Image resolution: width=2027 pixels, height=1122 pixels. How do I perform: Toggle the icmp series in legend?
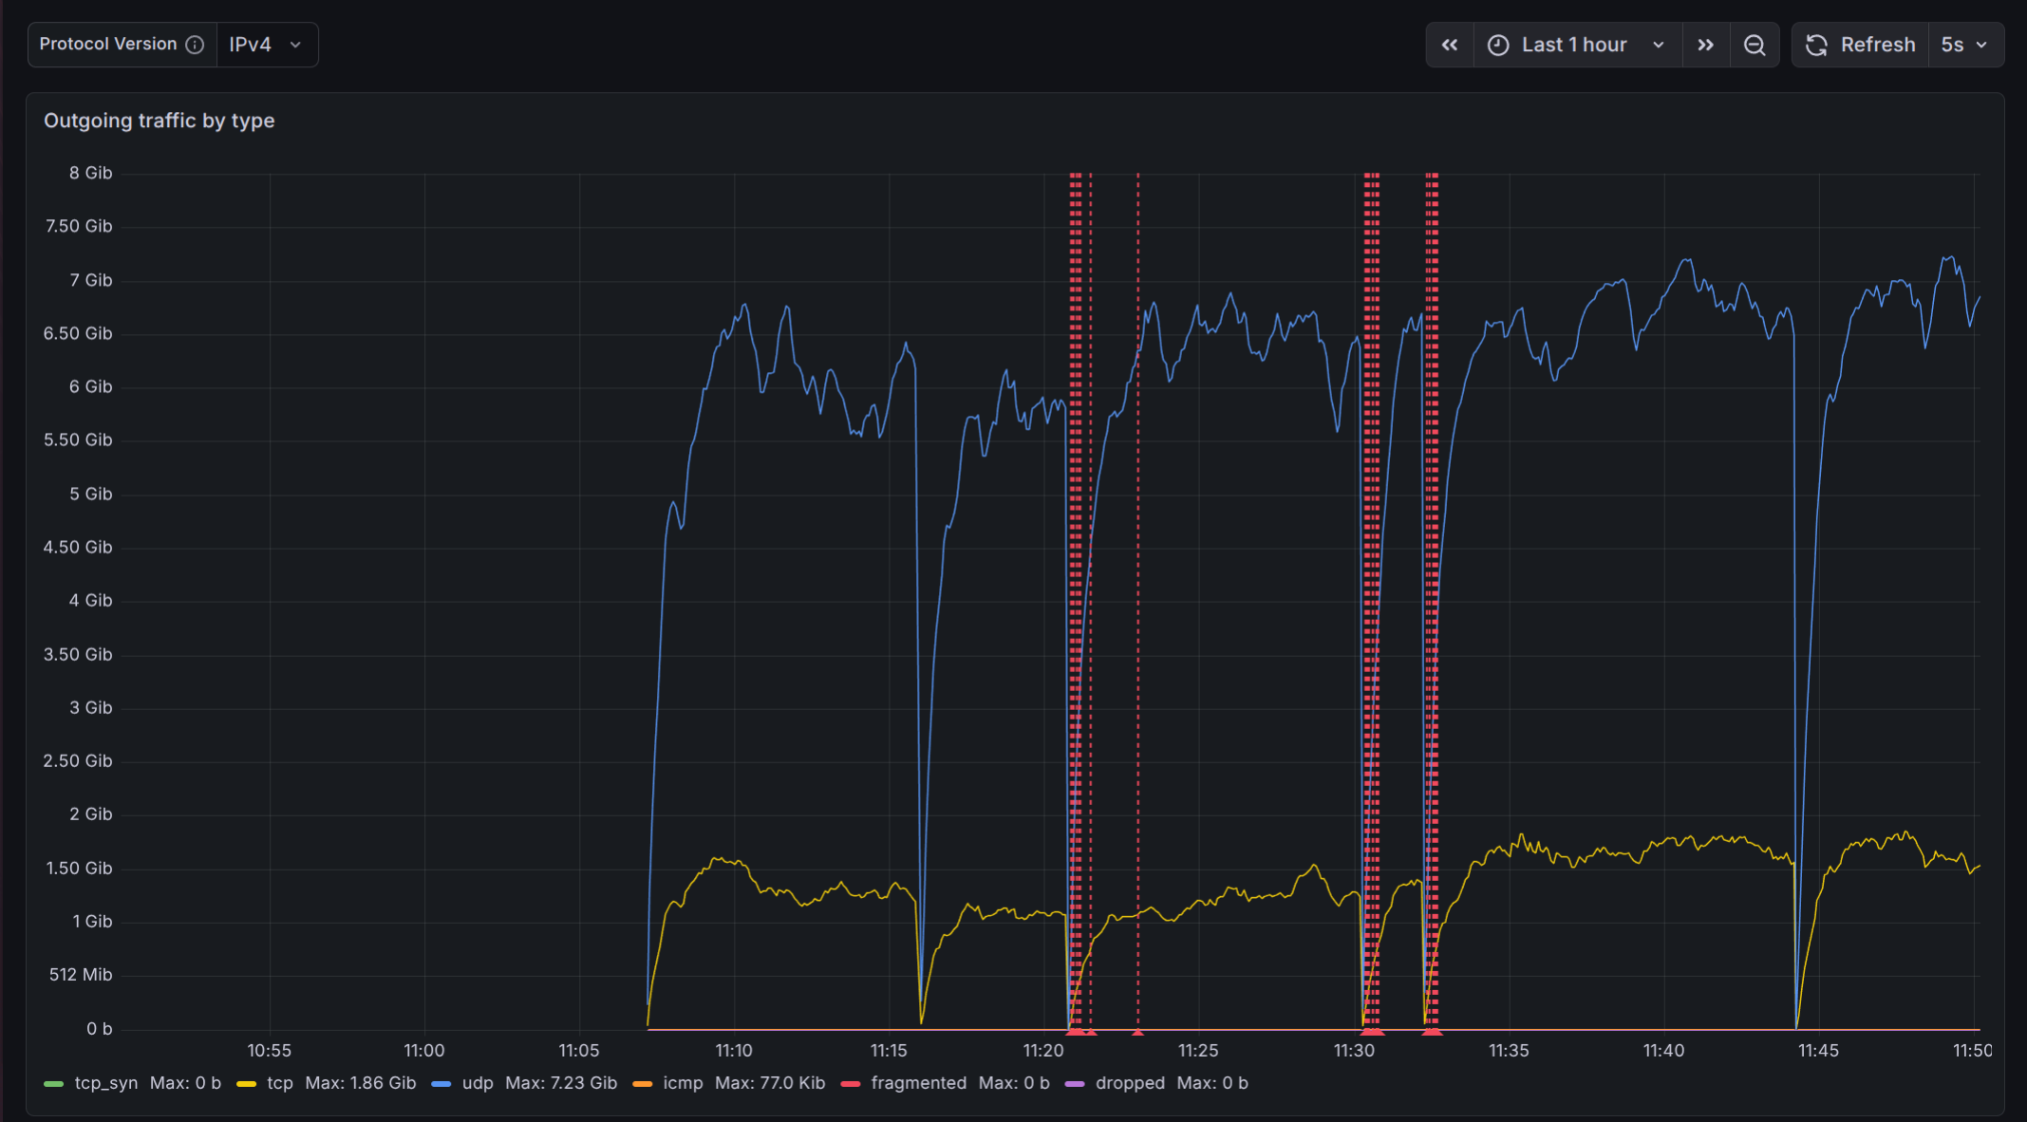(x=683, y=1083)
